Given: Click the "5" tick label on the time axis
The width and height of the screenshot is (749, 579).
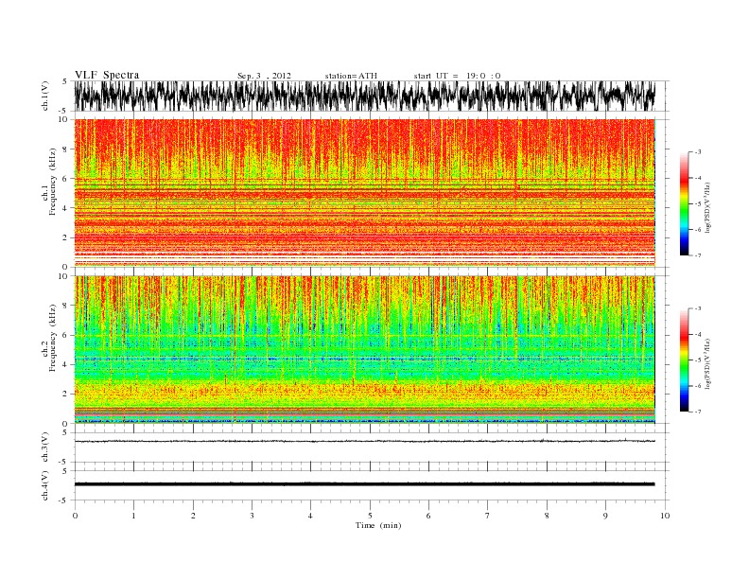Looking at the screenshot, I should tap(370, 516).
